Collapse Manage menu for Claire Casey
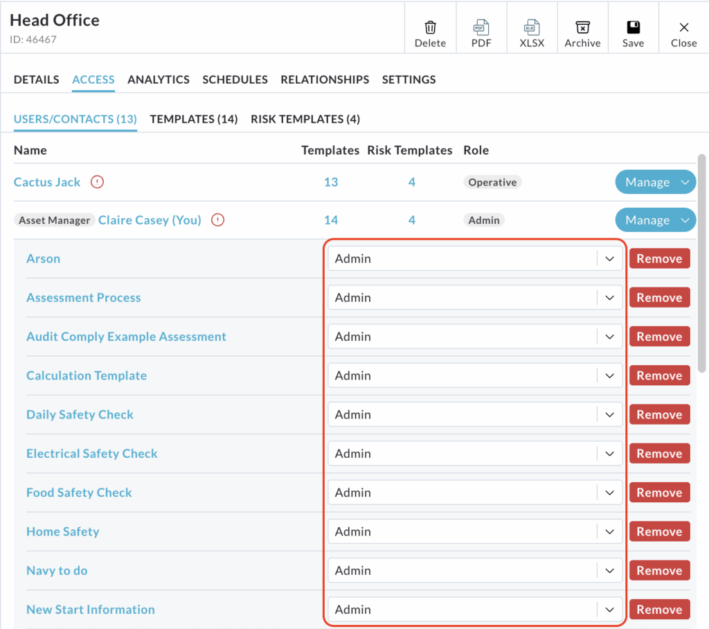 (x=655, y=220)
